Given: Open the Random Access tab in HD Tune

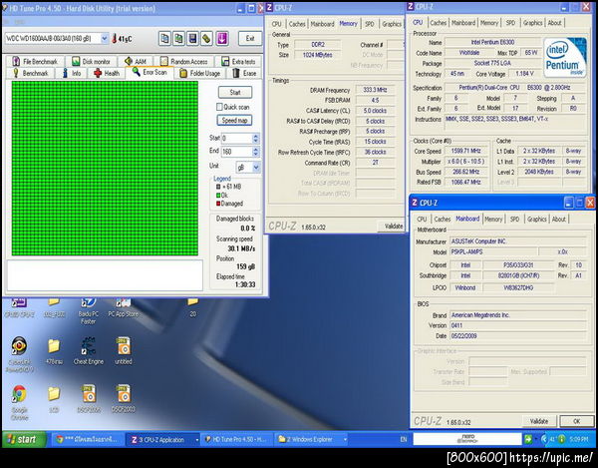Looking at the screenshot, I should 184,62.
